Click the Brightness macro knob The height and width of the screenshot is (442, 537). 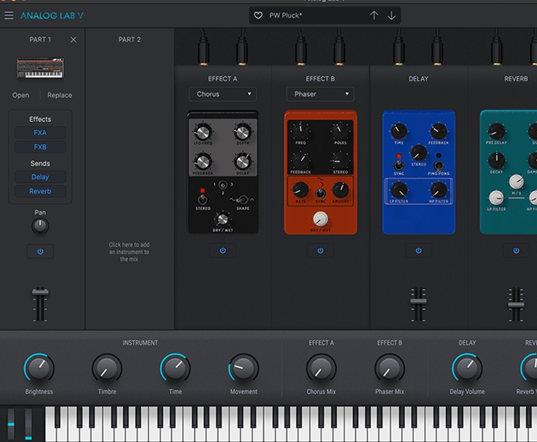[39, 368]
